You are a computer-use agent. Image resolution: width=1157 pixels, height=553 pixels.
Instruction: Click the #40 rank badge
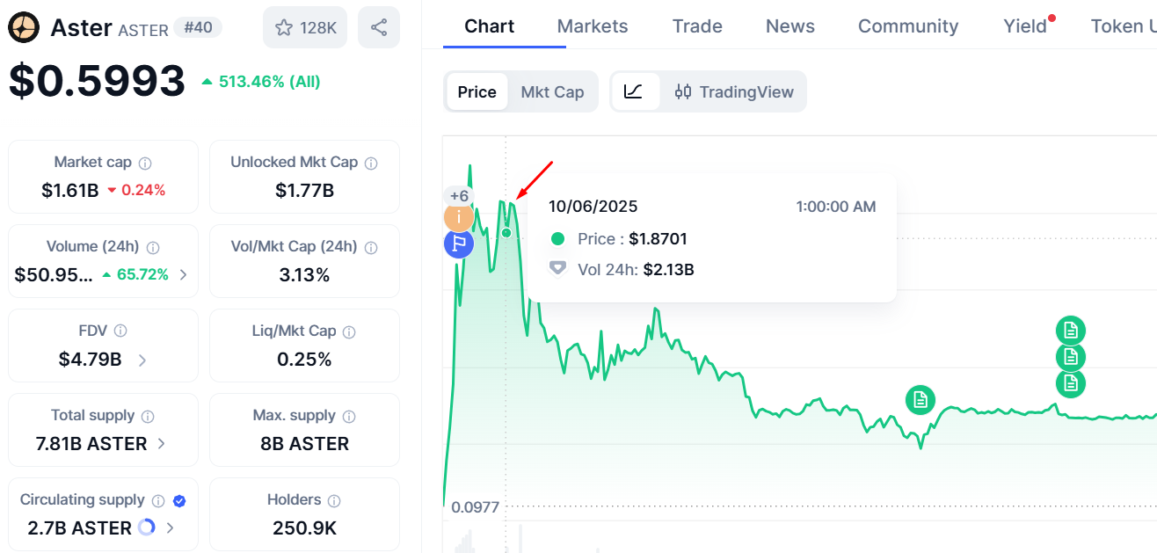(x=198, y=28)
